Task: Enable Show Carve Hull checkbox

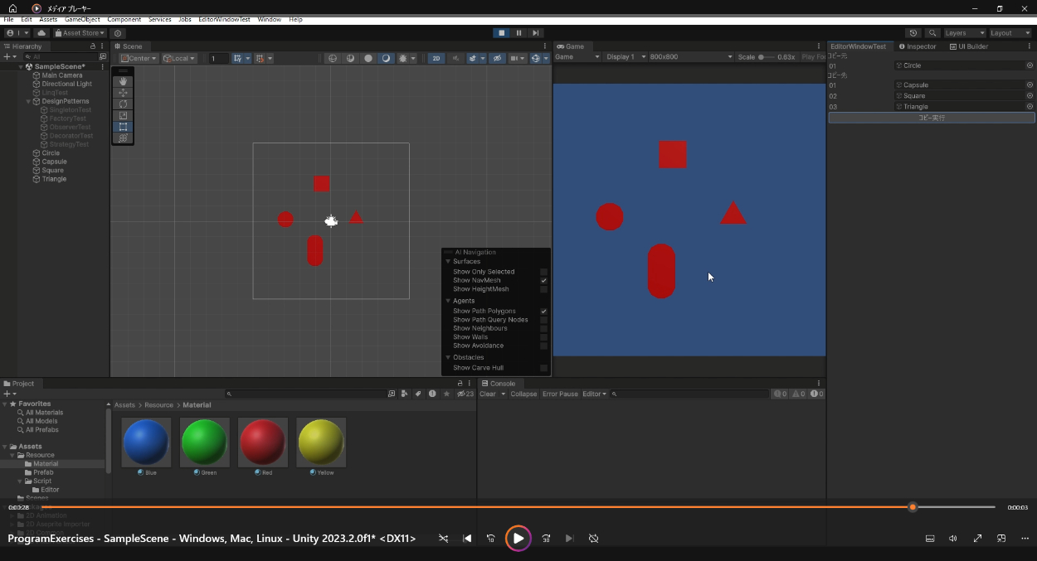Action: [x=543, y=368]
